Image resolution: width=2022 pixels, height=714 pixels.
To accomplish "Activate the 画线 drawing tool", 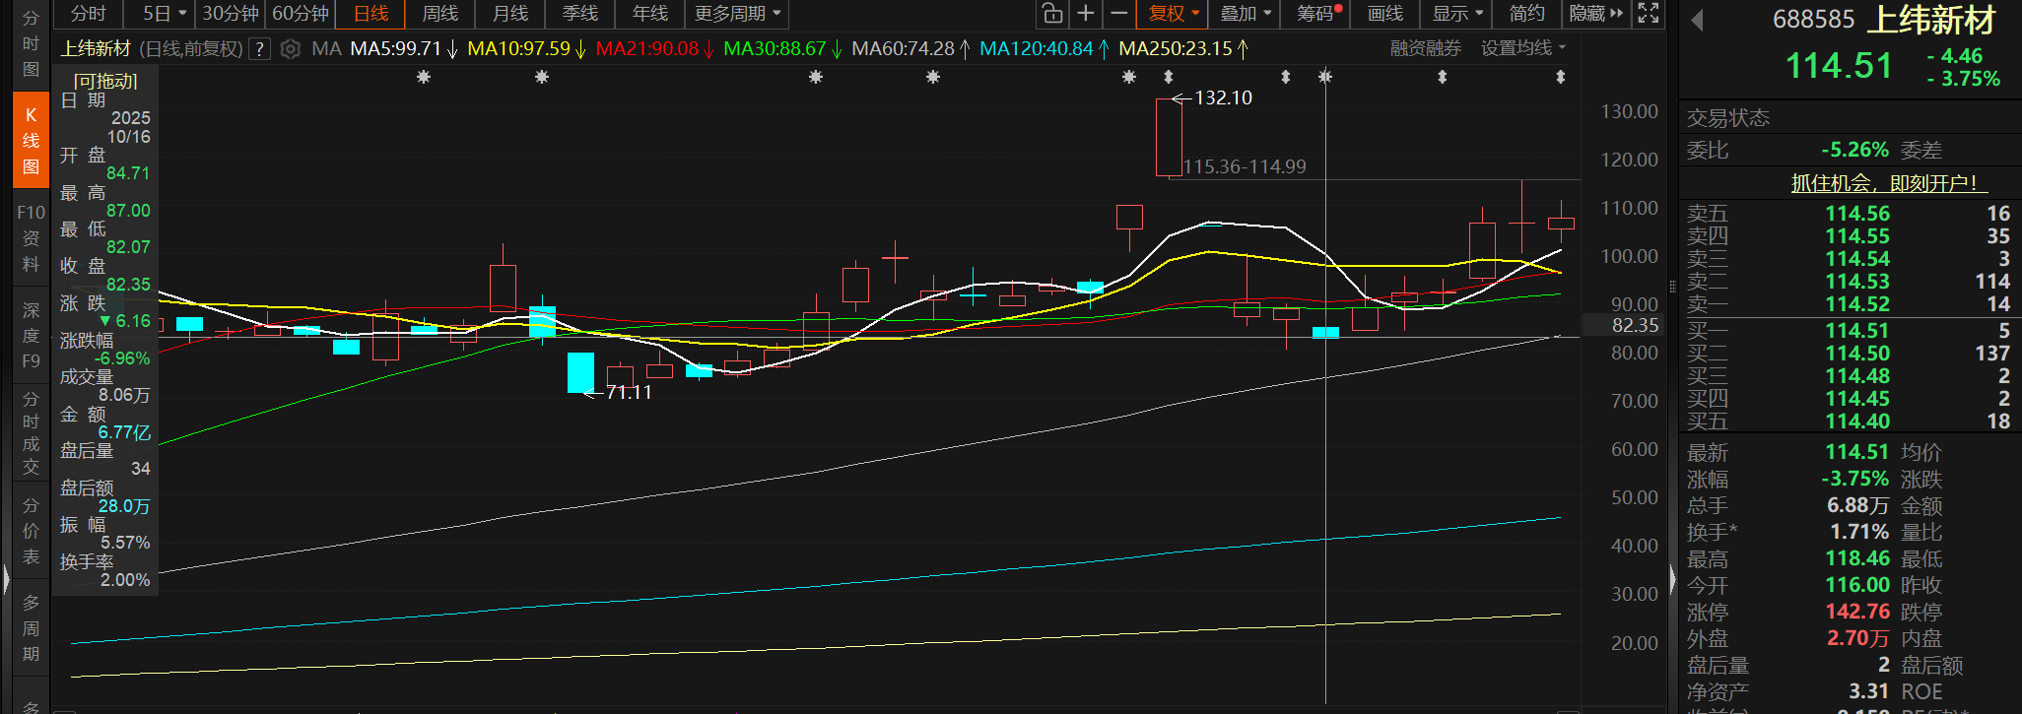I will click(x=1385, y=13).
